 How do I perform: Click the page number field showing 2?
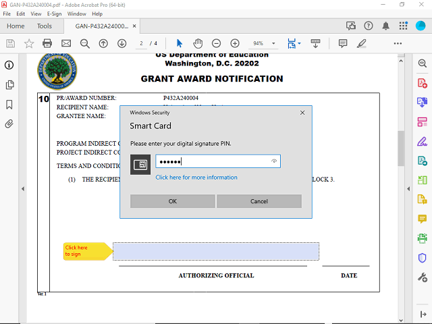[x=141, y=43]
